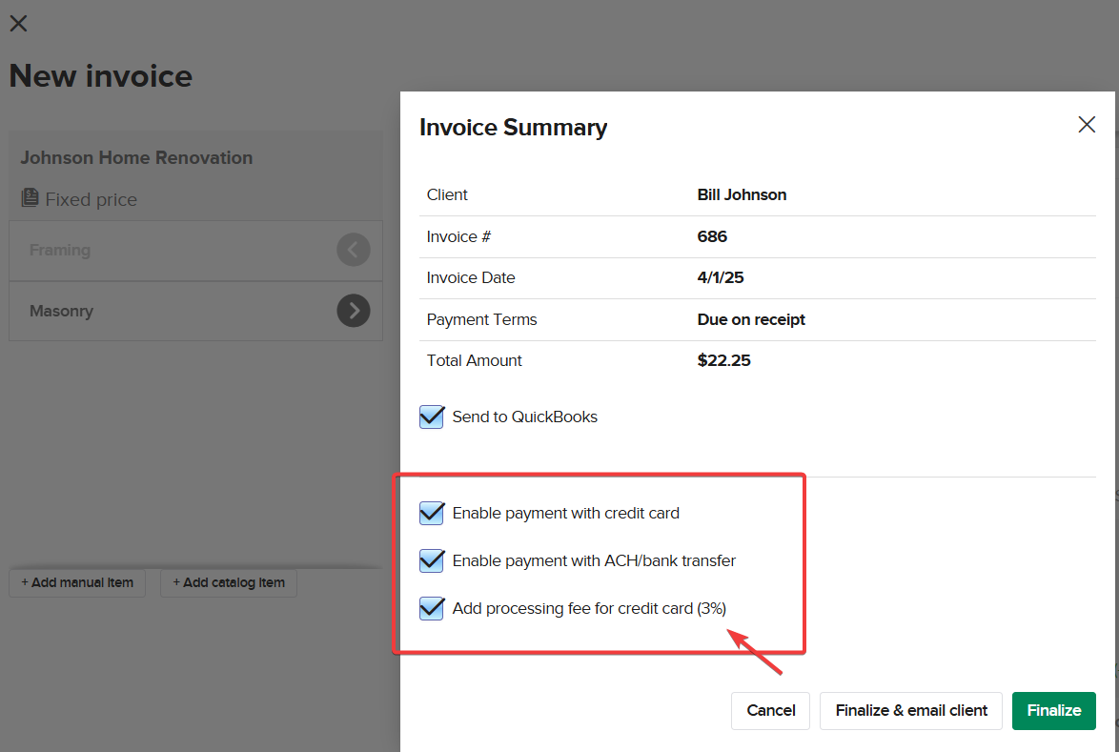The height and width of the screenshot is (752, 1119).
Task: Finalize the invoice
Action: 1053,710
